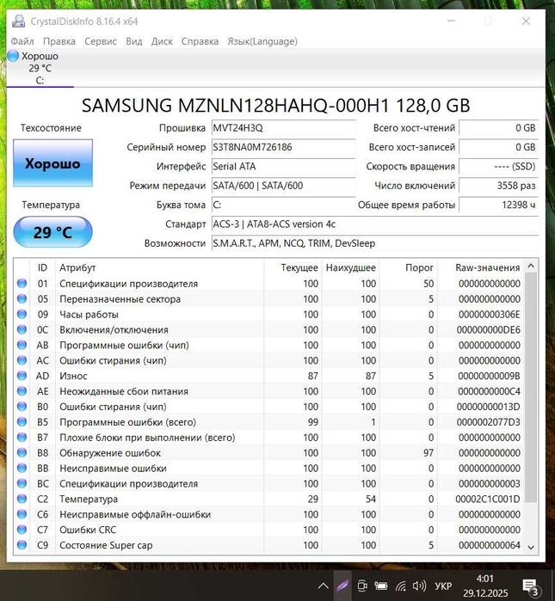Click status icon of Обнаружение ошибок row
This screenshot has height=601, width=555.
(x=22, y=452)
